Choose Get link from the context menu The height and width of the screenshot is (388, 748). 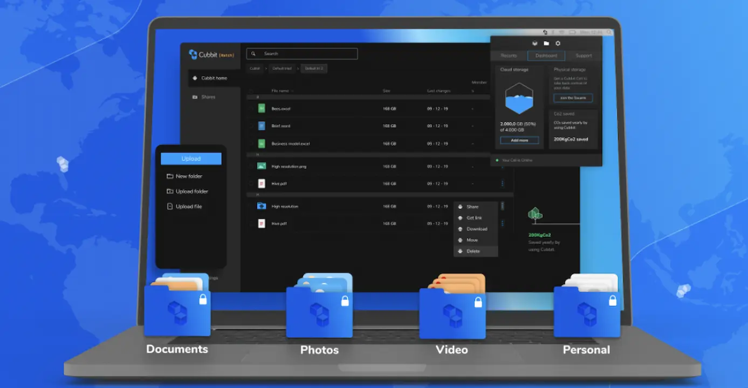click(x=476, y=218)
